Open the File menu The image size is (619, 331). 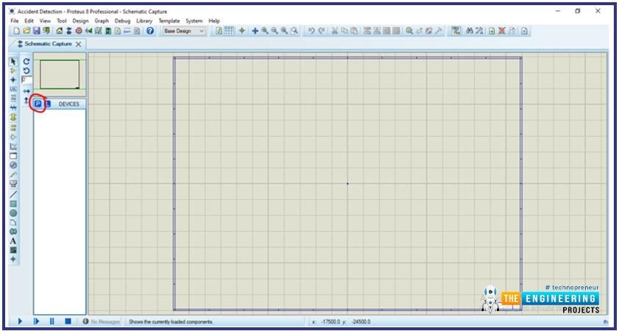(x=14, y=21)
